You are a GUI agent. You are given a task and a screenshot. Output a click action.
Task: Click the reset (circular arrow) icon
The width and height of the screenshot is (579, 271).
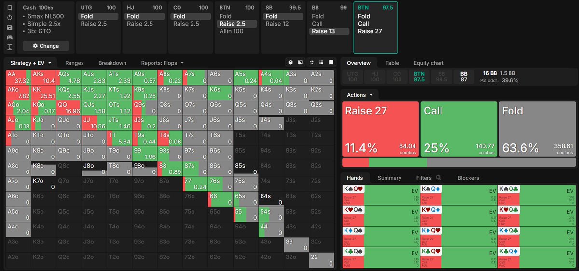[x=10, y=18]
